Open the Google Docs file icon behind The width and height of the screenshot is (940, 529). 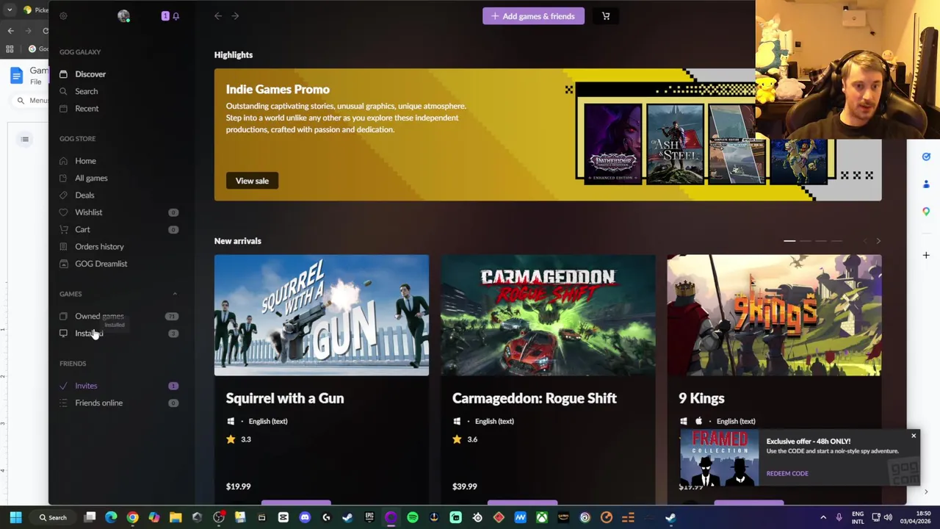click(x=17, y=76)
